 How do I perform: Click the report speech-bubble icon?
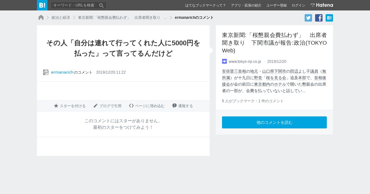tap(175, 106)
